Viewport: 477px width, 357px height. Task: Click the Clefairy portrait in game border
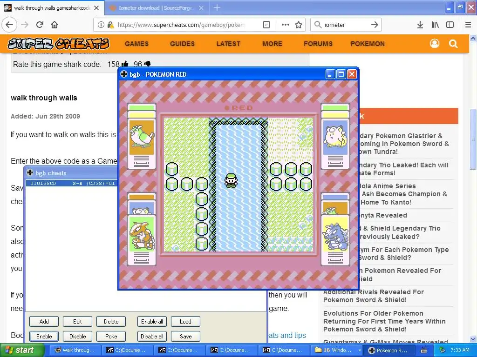pyautogui.click(x=335, y=138)
